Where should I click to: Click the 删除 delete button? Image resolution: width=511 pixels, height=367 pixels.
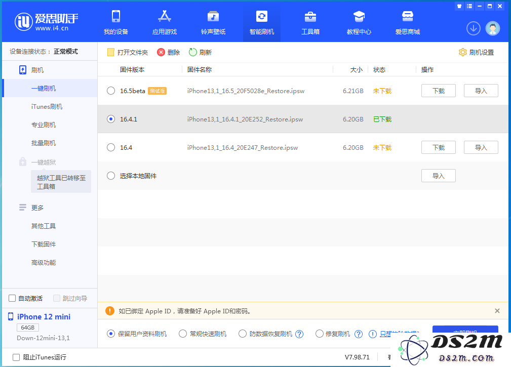pos(169,52)
